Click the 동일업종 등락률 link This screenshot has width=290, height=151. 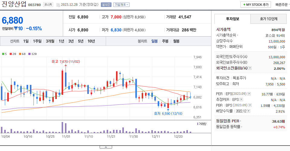click(228, 127)
